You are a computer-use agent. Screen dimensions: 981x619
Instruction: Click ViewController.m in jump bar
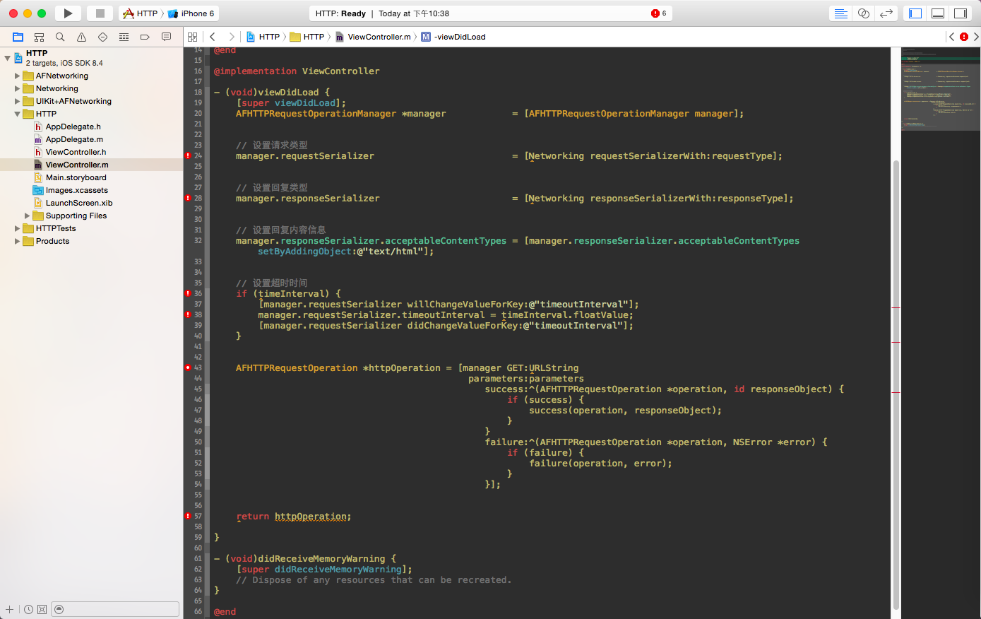click(x=373, y=37)
